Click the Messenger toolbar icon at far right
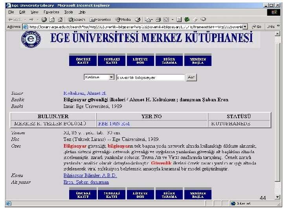 [x=204, y=19]
